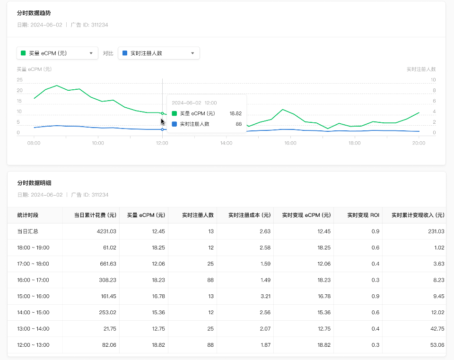This screenshot has width=454, height=360.
Task: Select the 15:00 ~ 16:00 row
Action: (227, 296)
